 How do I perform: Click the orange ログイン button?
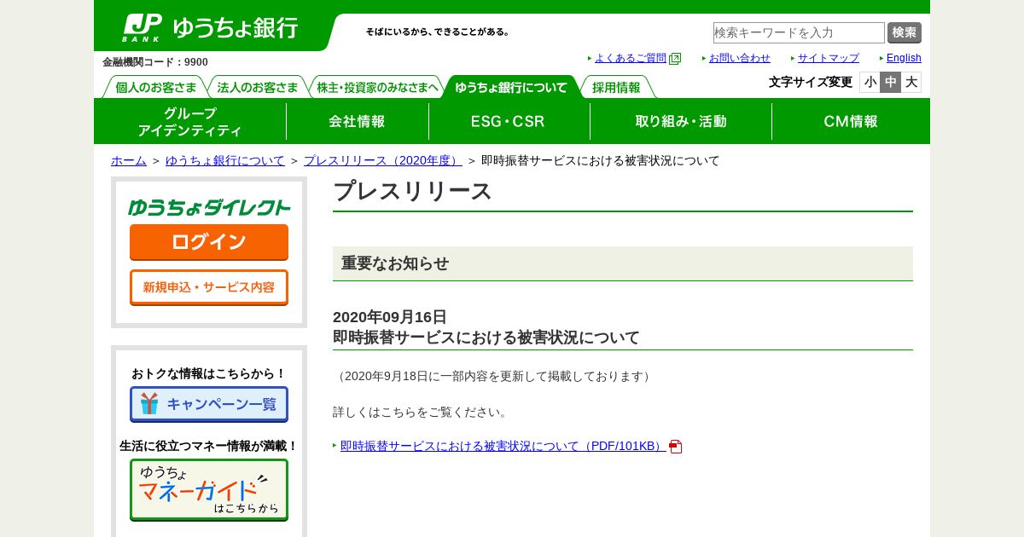click(x=209, y=242)
